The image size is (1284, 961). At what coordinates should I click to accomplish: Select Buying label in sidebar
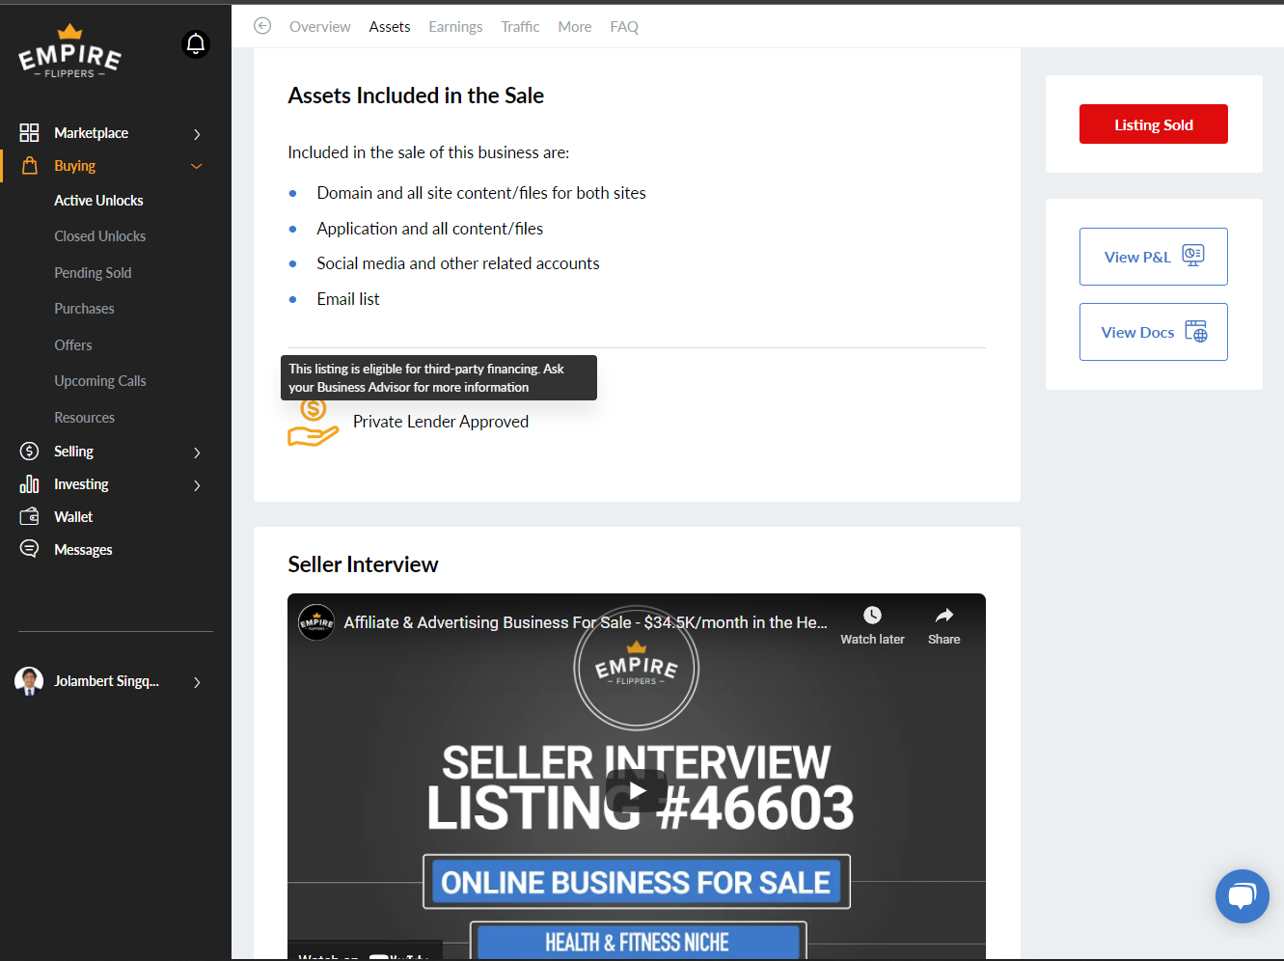pyautogui.click(x=74, y=166)
